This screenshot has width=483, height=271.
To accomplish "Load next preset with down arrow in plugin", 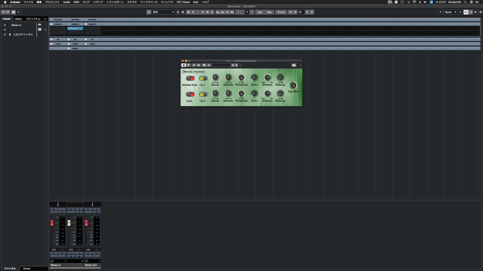I will [236, 65].
